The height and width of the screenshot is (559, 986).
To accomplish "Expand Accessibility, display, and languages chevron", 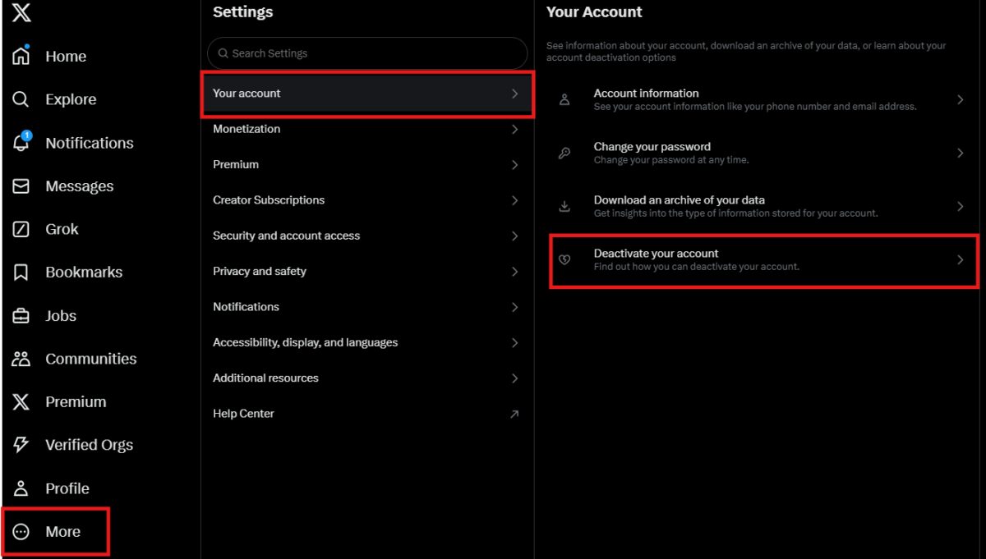I will click(x=514, y=342).
